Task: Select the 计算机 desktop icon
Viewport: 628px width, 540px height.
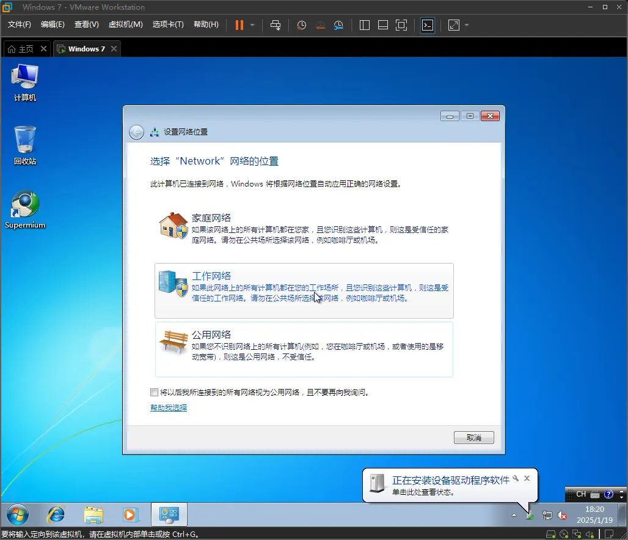Action: (25, 83)
